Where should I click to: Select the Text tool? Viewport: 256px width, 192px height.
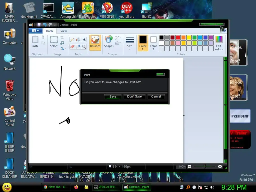[84, 40]
